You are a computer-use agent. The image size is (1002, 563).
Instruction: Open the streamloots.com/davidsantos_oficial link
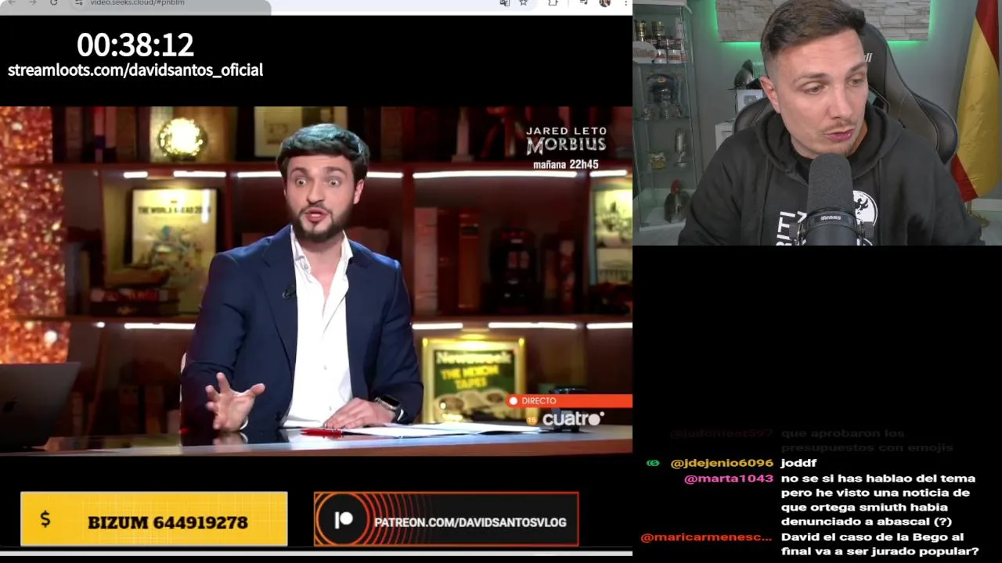135,70
